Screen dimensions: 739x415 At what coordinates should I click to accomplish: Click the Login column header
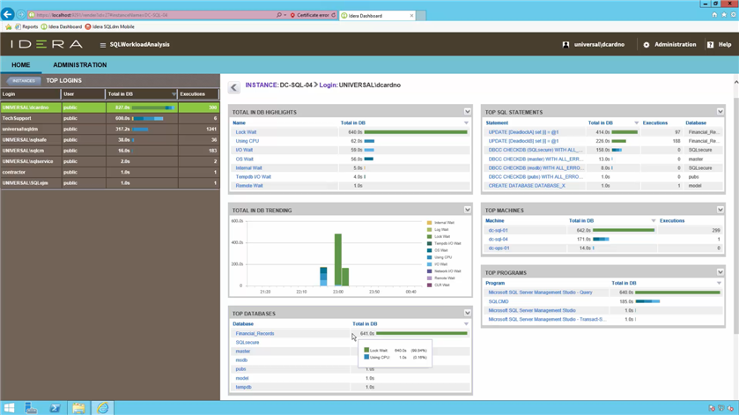pyautogui.click(x=31, y=94)
